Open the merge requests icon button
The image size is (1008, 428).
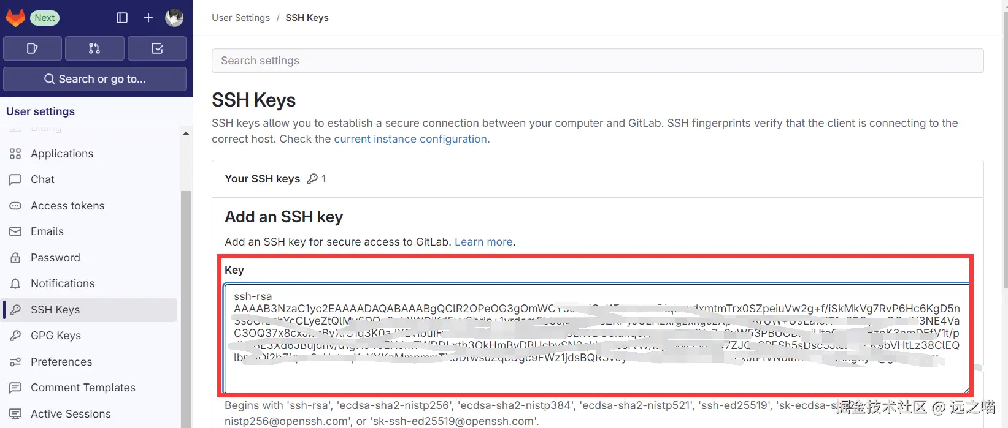[94, 48]
